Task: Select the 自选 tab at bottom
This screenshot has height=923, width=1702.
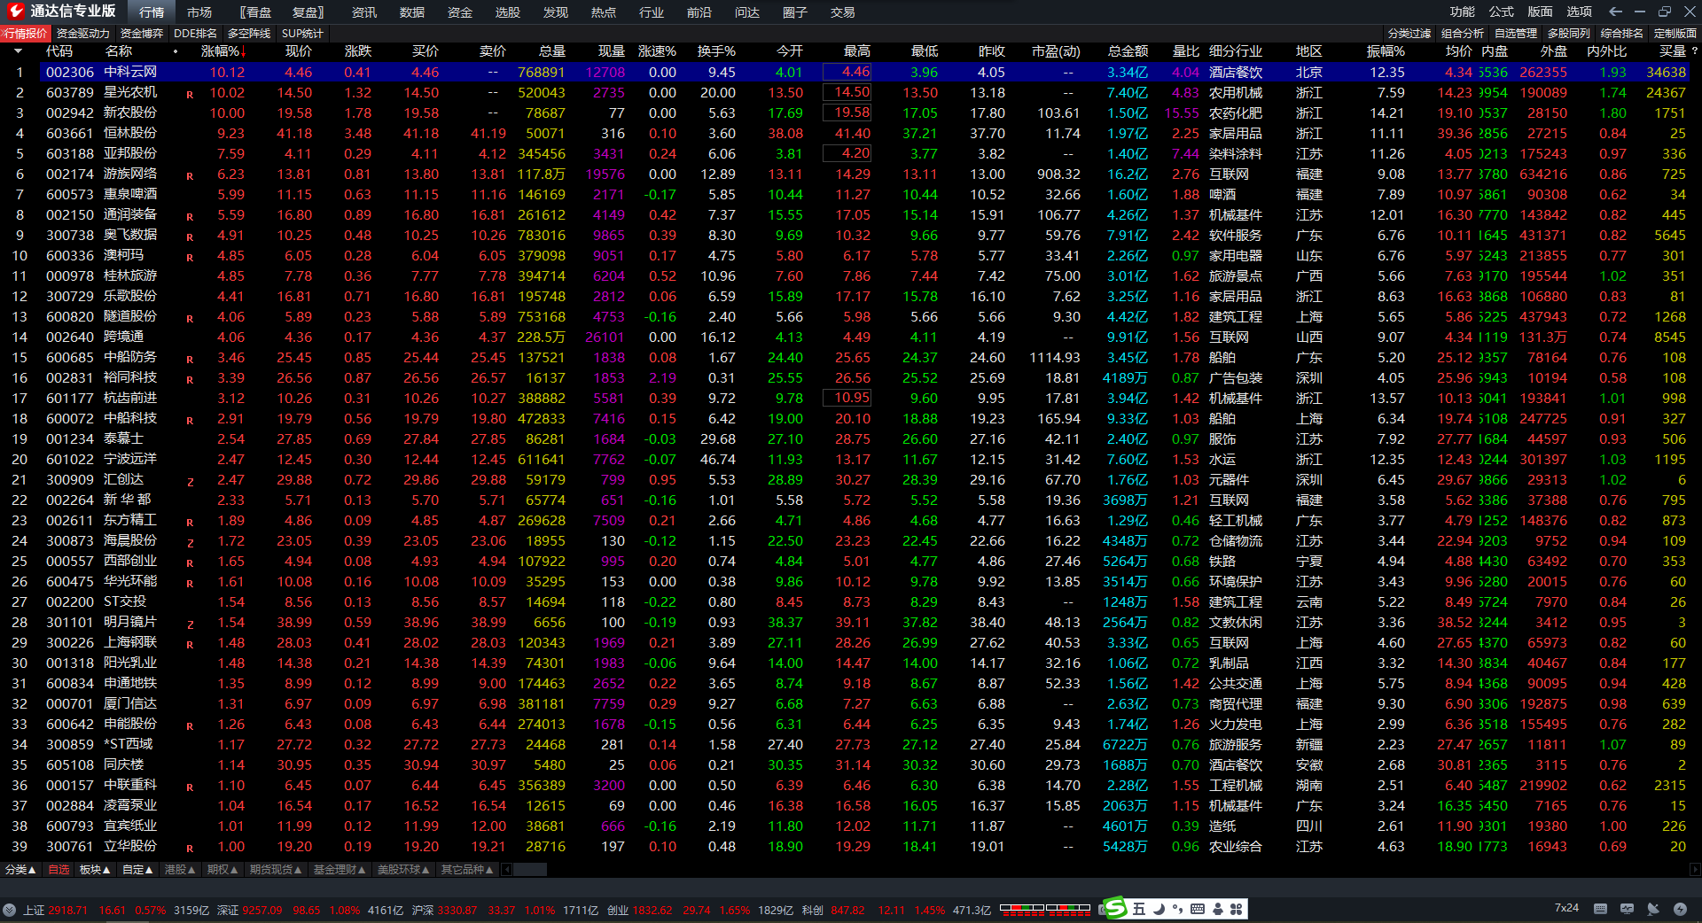Action: (59, 870)
